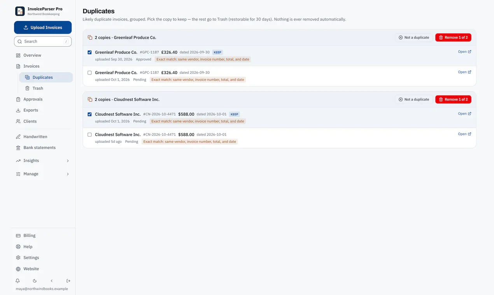Click the Approvals clipboard icon
The width and height of the screenshot is (494, 295).
coord(18,99)
